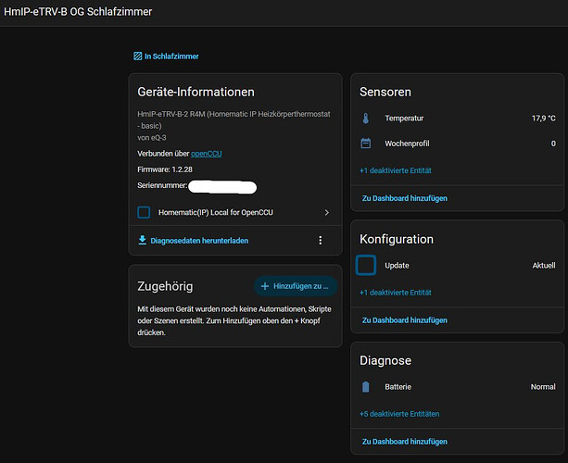Open the three-dot device options menu
The width and height of the screenshot is (568, 463).
click(x=321, y=241)
